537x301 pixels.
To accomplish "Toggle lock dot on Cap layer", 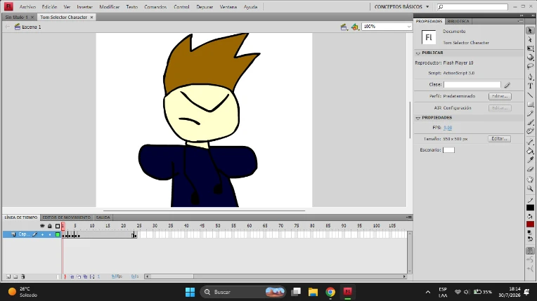I will tap(50, 234).
